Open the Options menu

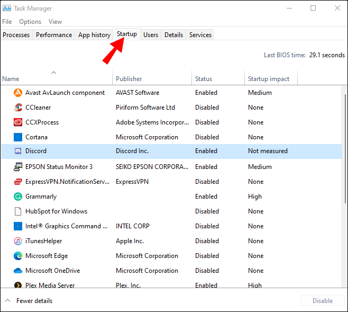(x=30, y=22)
